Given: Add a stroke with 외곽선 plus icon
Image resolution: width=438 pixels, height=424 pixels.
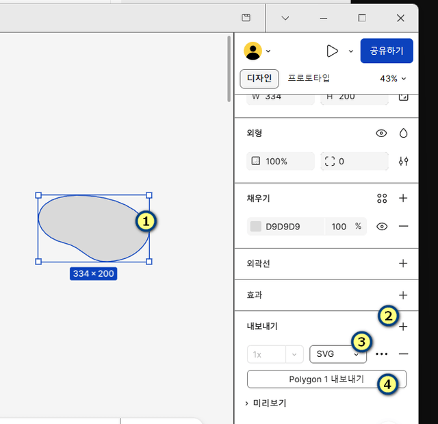Looking at the screenshot, I should coord(403,263).
